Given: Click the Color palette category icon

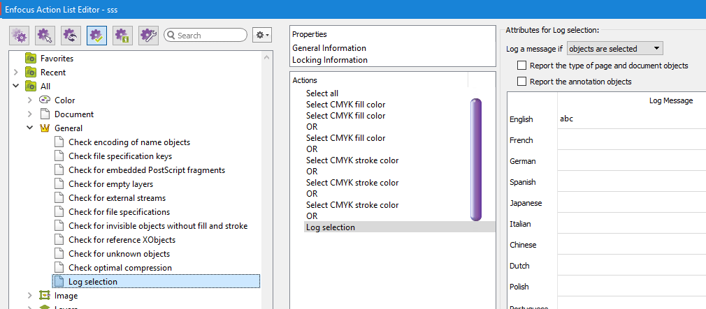Looking at the screenshot, I should 45,100.
